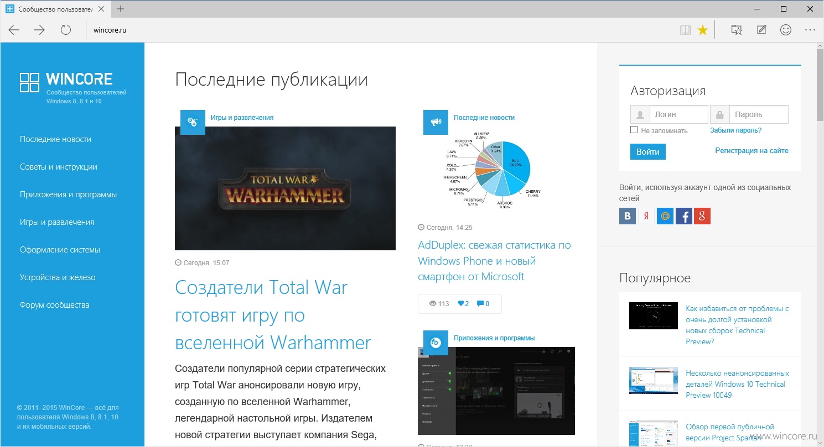
Task: Go forward with the forward arrow
Action: click(x=39, y=30)
